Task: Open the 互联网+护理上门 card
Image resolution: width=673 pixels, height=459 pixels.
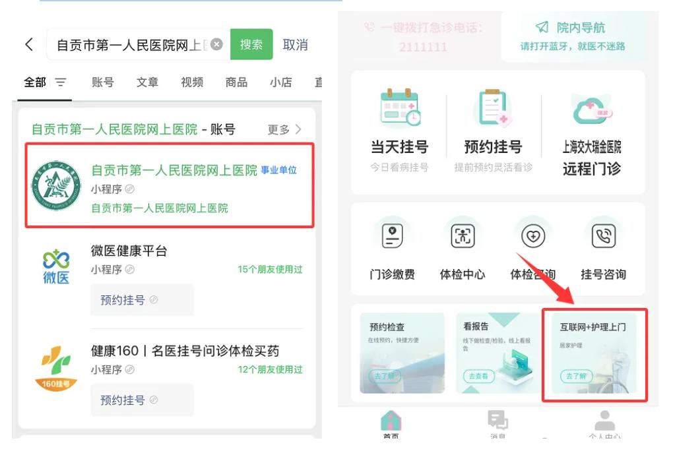Action: pyautogui.click(x=594, y=353)
